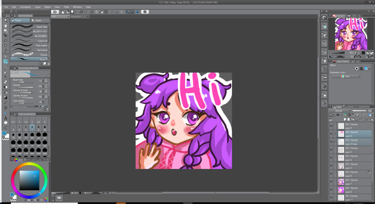
Task: Select the active Brush tool
Action: point(6,62)
